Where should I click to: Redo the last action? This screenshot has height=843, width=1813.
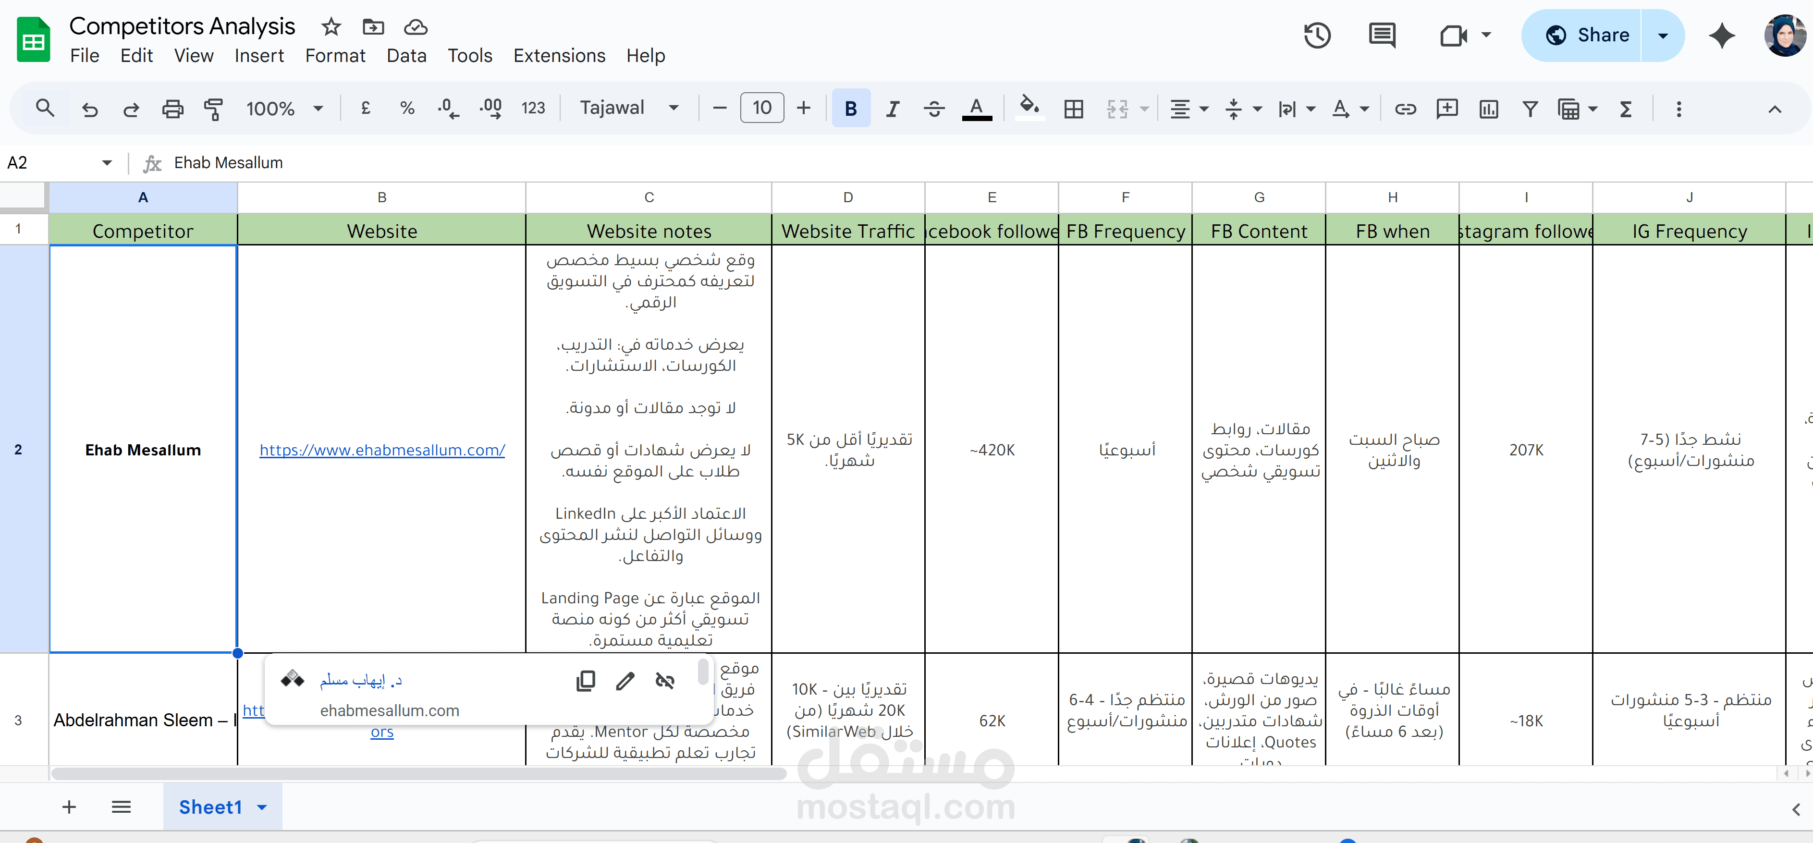pos(131,109)
